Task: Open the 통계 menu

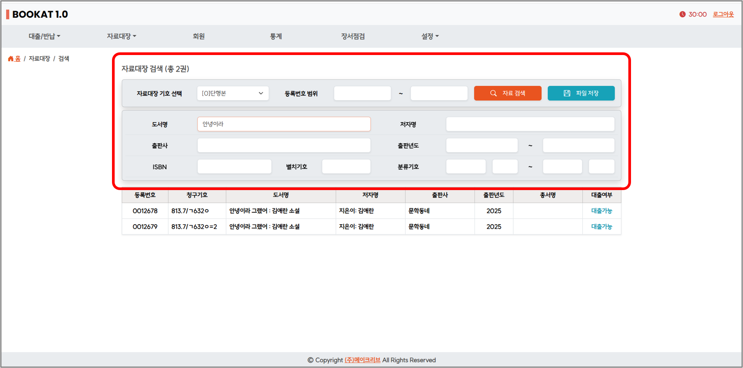Action: 276,36
